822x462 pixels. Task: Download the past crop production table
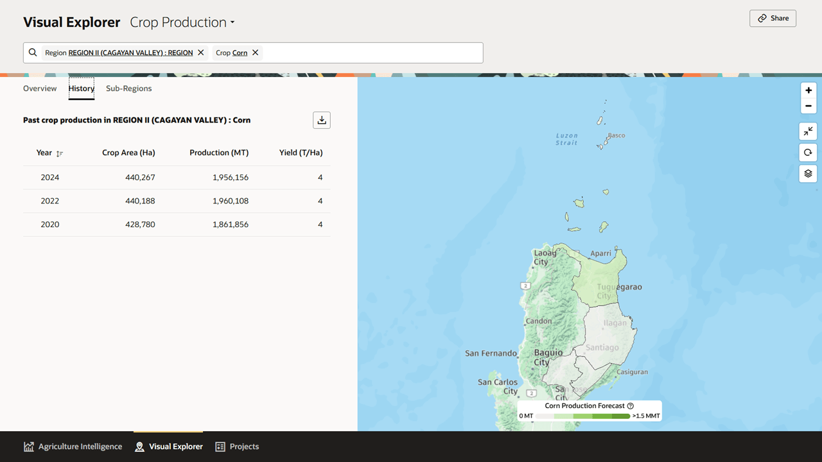321,120
